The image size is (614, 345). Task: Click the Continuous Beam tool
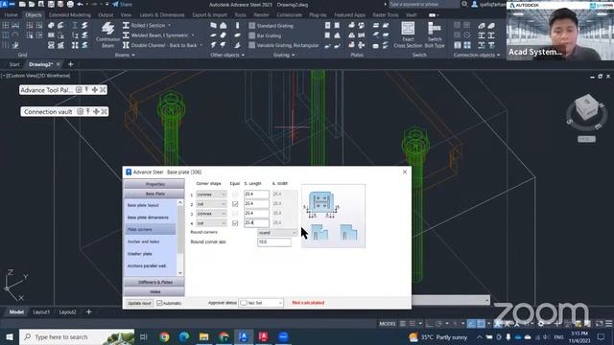point(107,34)
